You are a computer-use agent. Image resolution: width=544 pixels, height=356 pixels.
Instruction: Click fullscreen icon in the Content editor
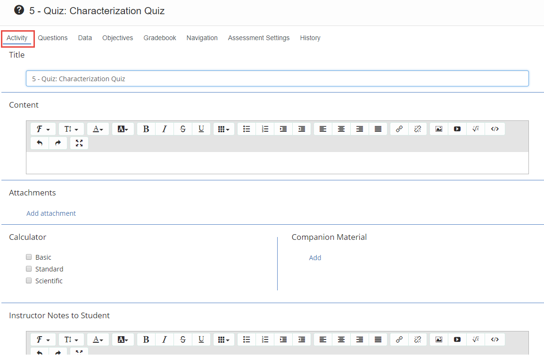click(79, 143)
